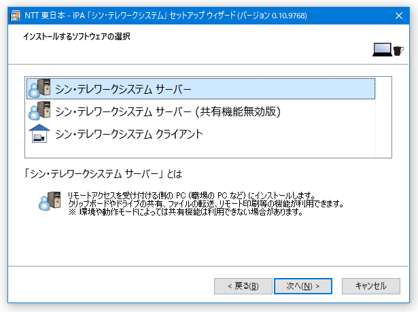Screen dimensions: 418x312
Task: Click the インストールするソフトウェアの選択 heading
Action: point(77,37)
